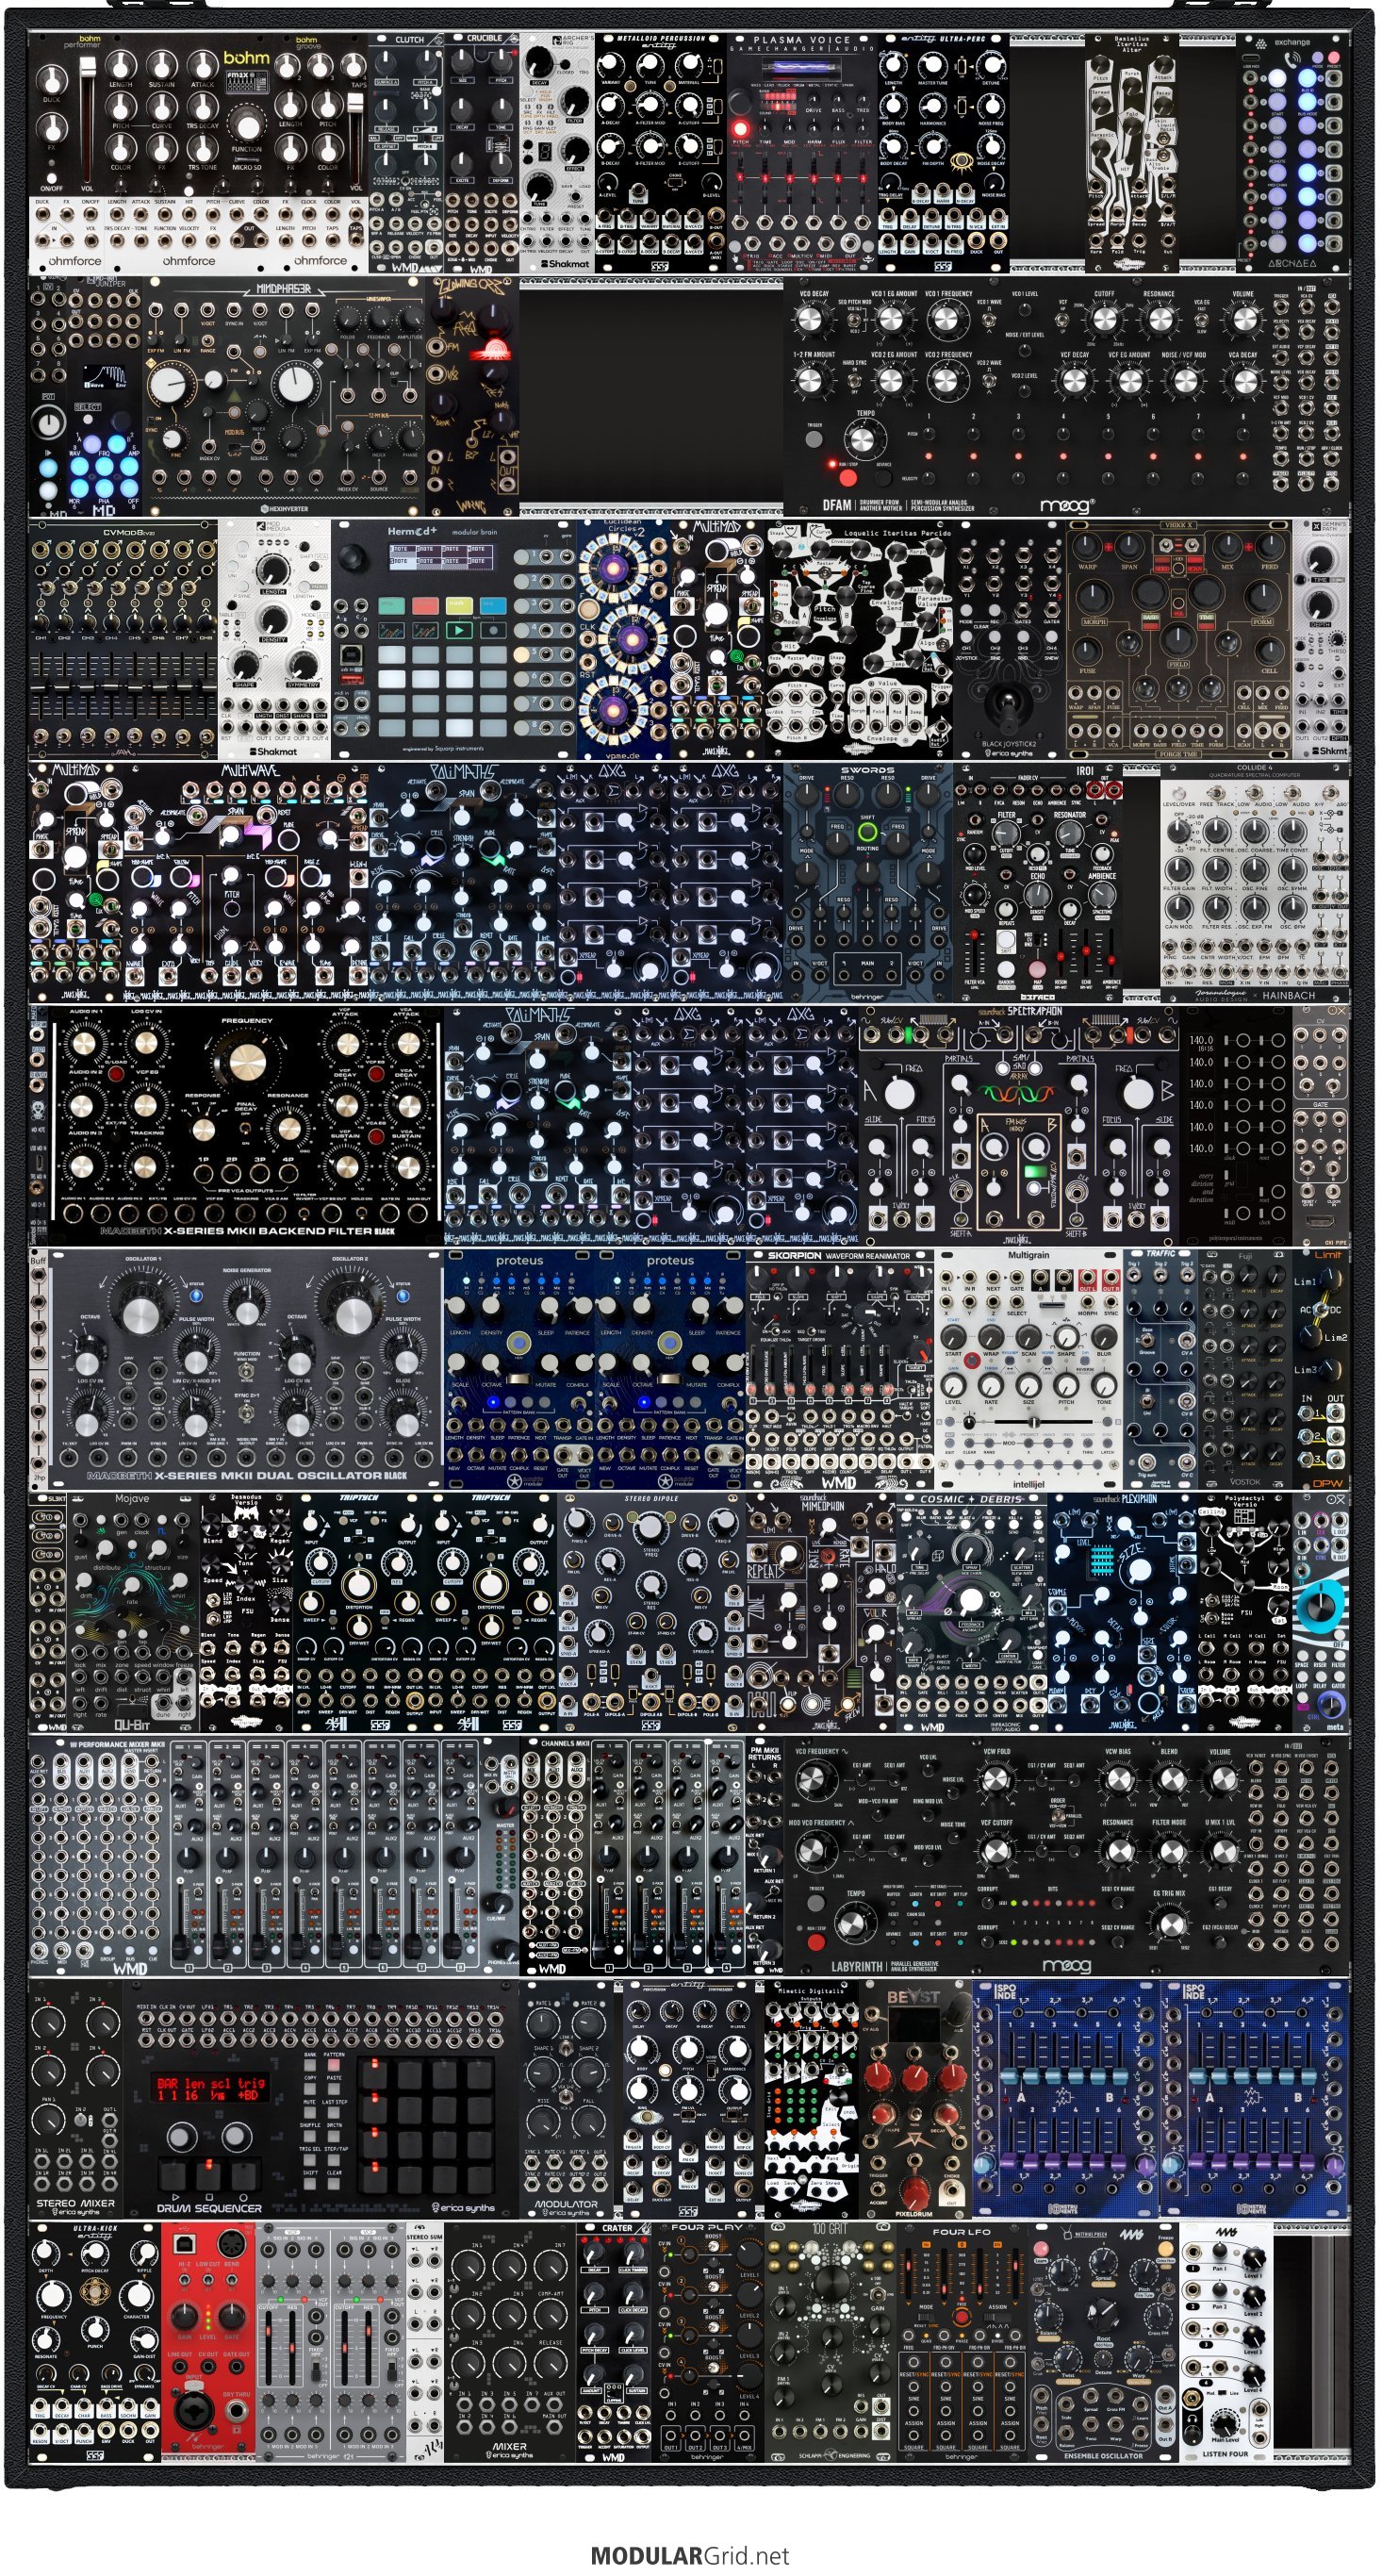
Task: Flip the LINK switch on Erica Modulator
Action: point(566,2050)
